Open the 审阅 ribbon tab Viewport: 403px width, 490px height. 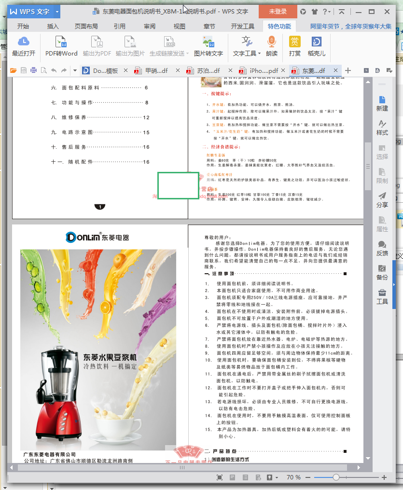coord(149,26)
